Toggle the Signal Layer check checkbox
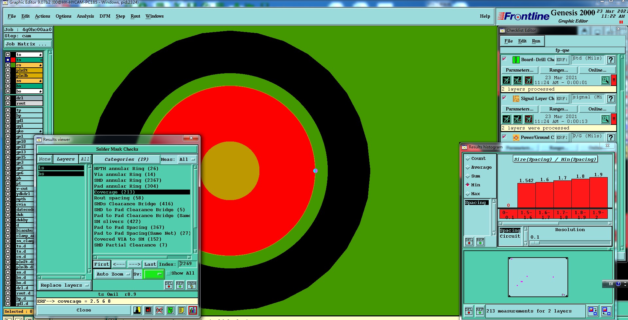The width and height of the screenshot is (628, 320). point(504,98)
